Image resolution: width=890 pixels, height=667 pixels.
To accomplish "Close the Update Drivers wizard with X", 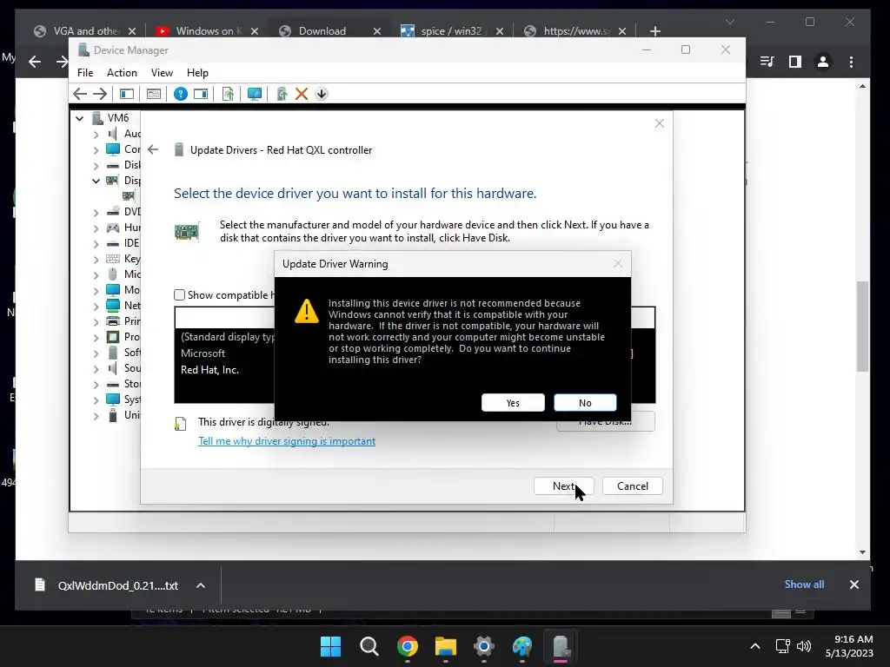I will [x=659, y=123].
